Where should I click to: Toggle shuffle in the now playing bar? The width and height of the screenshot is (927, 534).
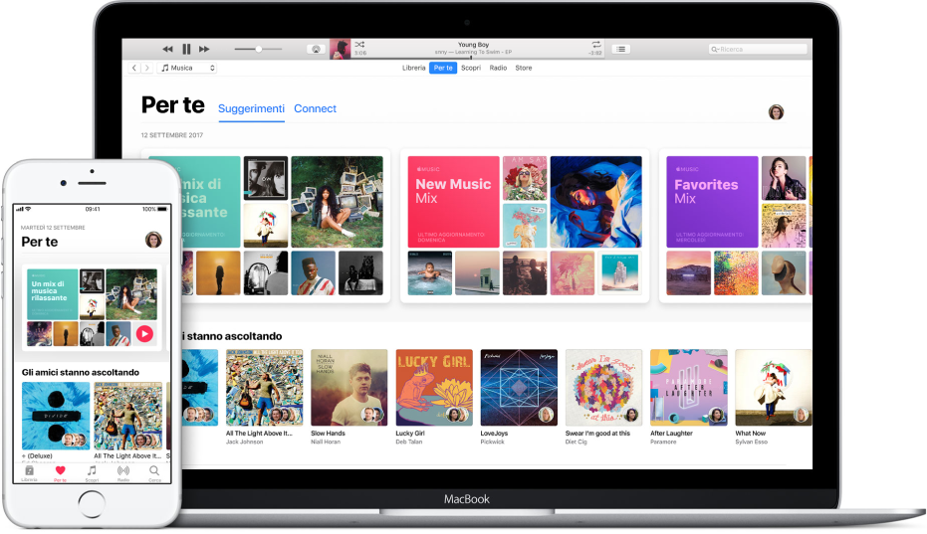point(359,45)
